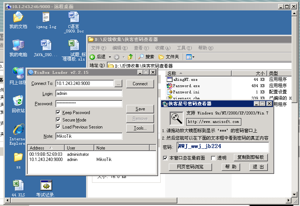
Task: Select the 10.1.243.240:9000 admin list entry
Action: pyautogui.click(x=92, y=159)
